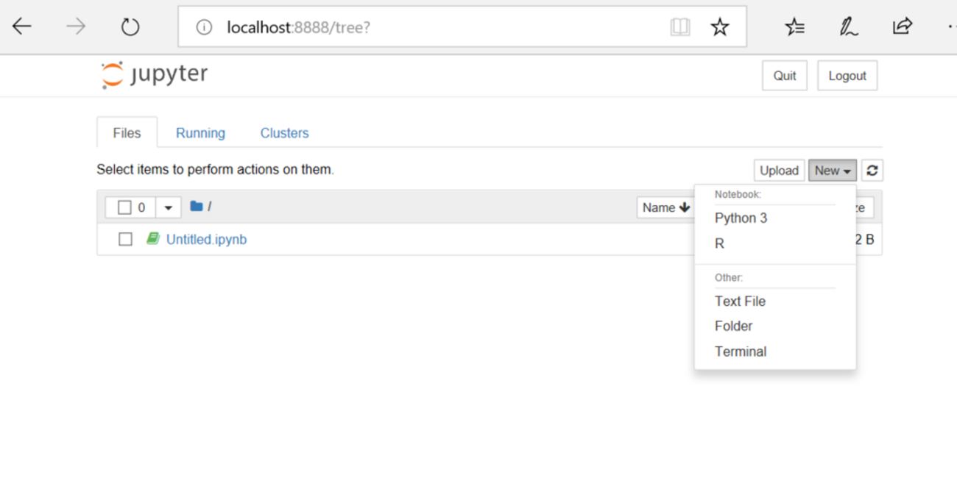
Task: Open reading view book icon
Action: click(679, 27)
